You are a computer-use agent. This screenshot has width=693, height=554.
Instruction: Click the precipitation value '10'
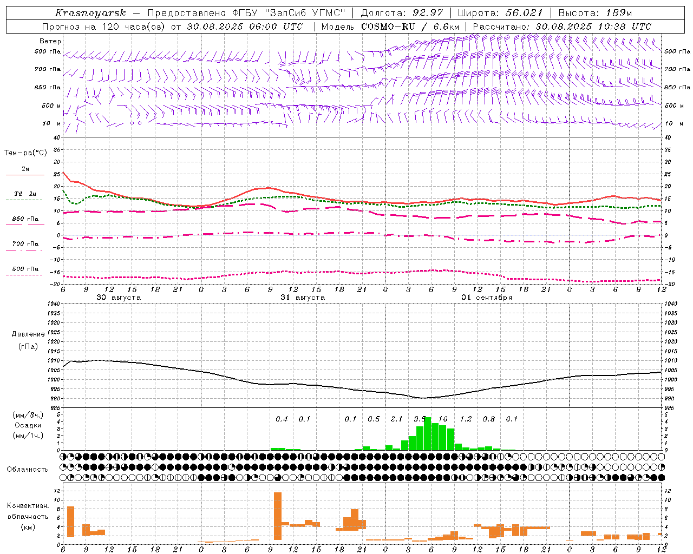tap(443, 419)
